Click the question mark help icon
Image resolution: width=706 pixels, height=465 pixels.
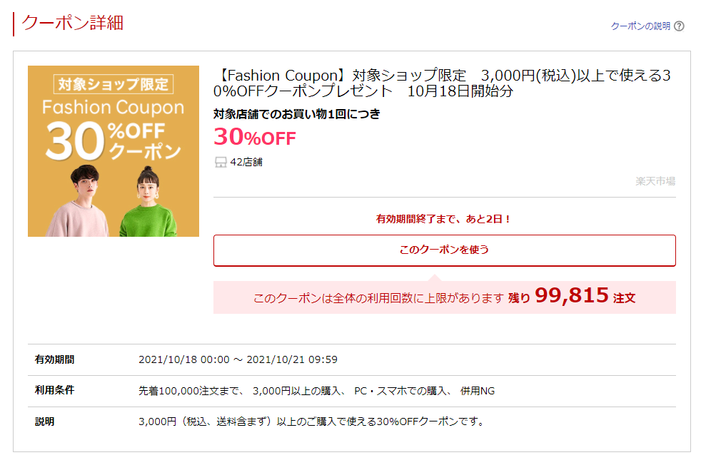[679, 26]
